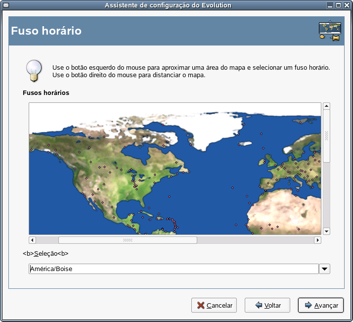Viewport: 353px width, 322px height.
Task: Click the window menu icon in the title bar
Action: 6,5
